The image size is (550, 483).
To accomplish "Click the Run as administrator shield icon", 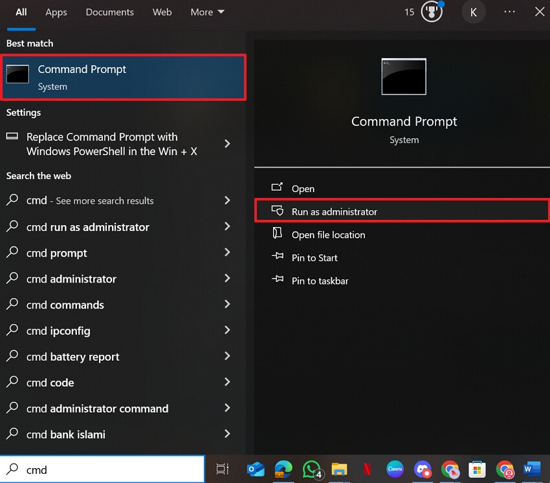I will point(278,211).
